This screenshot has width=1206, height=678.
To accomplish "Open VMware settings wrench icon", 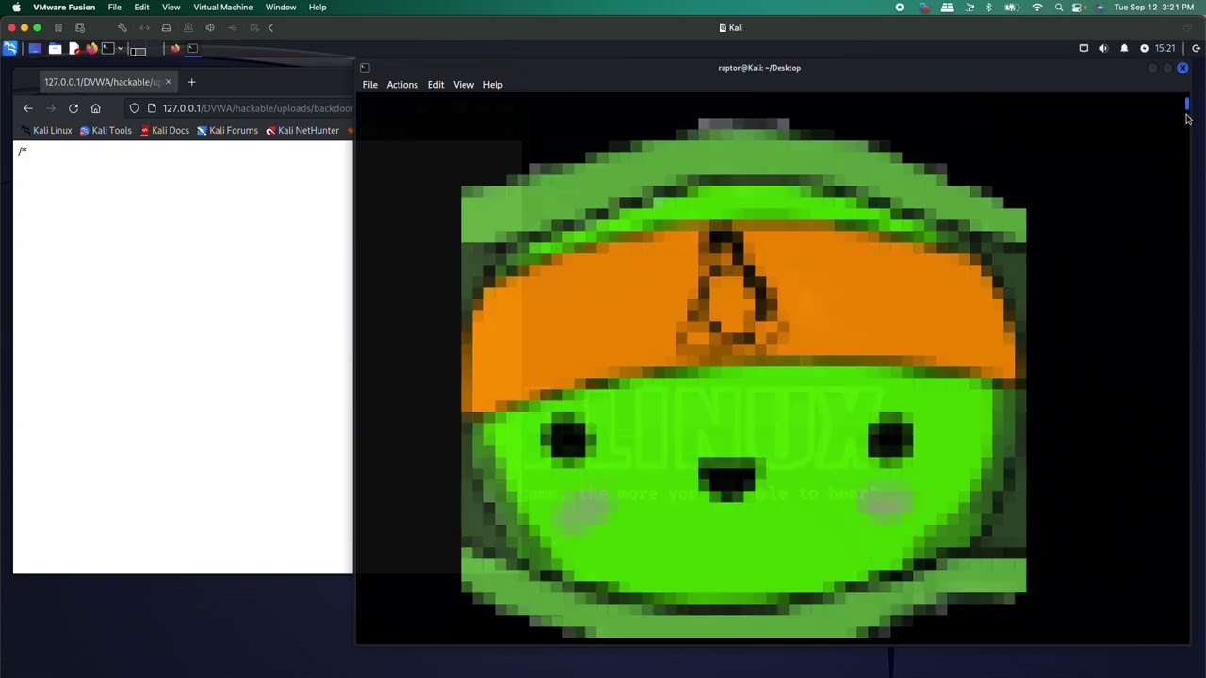I will click(122, 27).
